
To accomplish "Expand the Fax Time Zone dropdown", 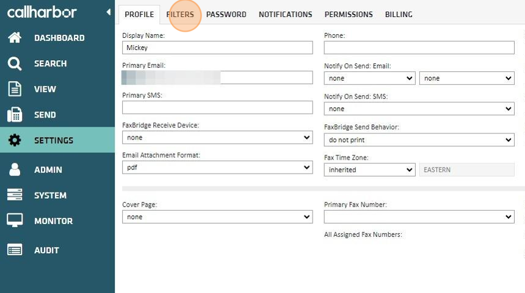I will (x=369, y=170).
